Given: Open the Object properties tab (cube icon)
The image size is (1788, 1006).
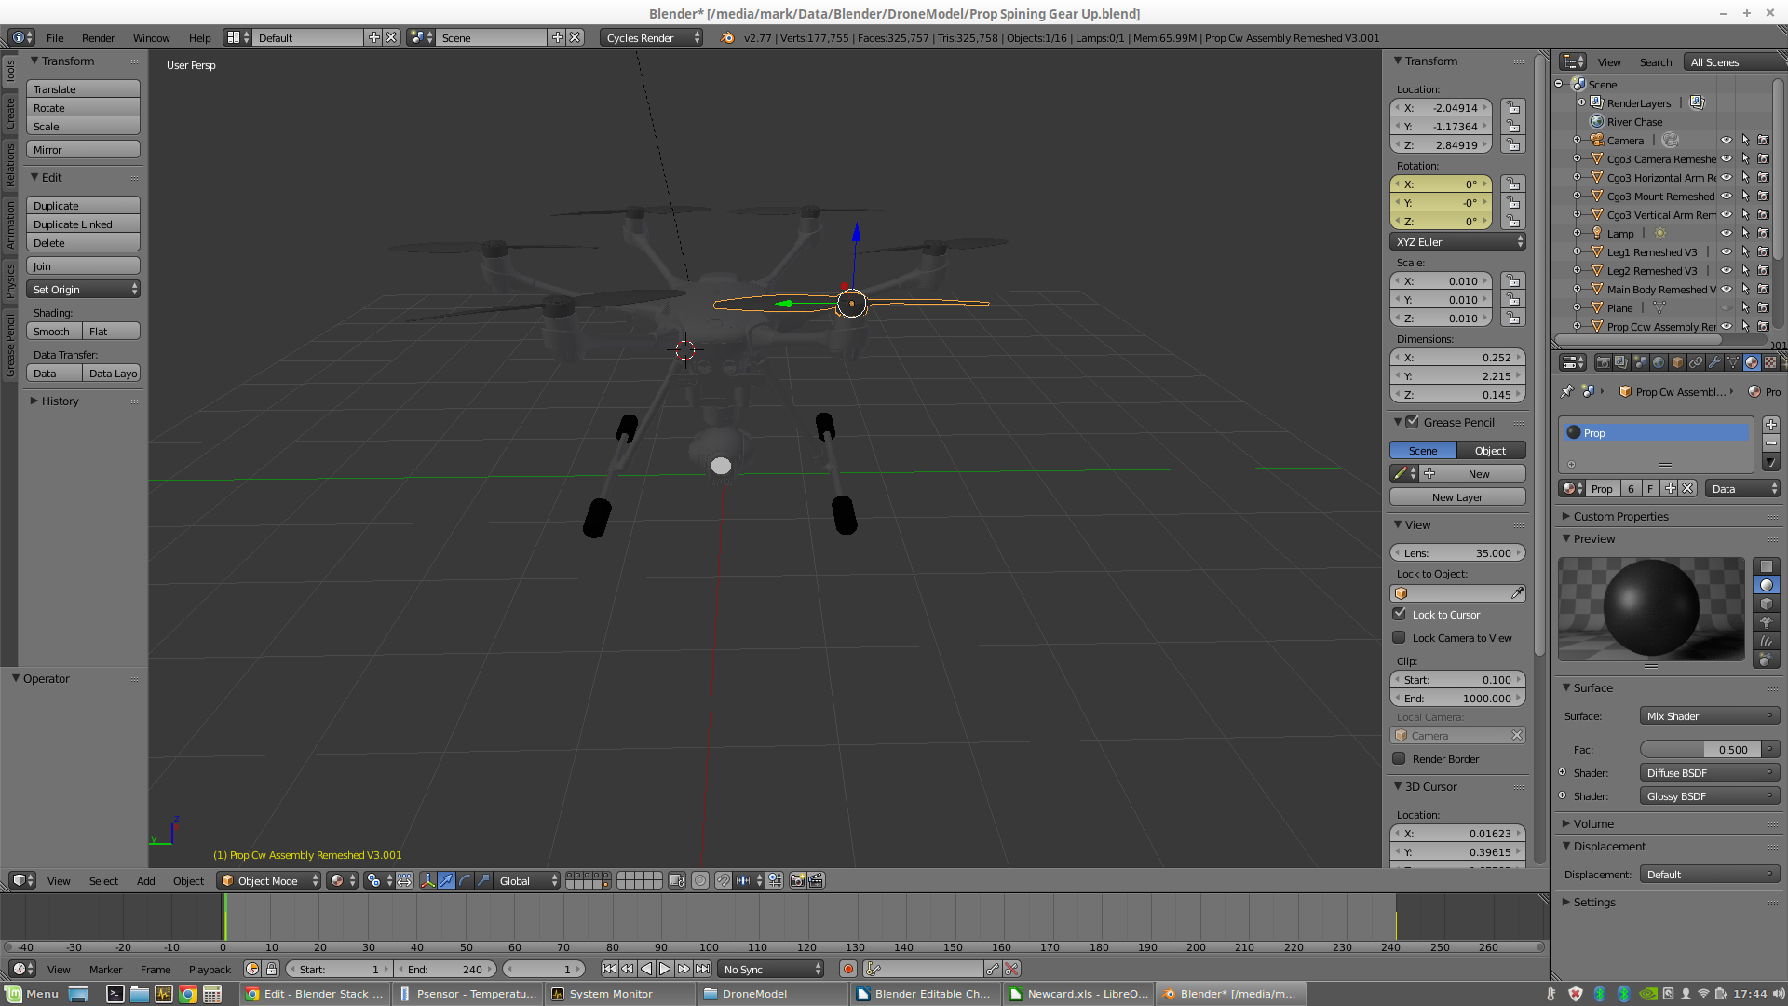Looking at the screenshot, I should click(1677, 362).
